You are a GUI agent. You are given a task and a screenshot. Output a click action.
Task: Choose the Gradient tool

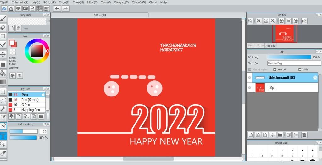pyautogui.click(x=3, y=82)
